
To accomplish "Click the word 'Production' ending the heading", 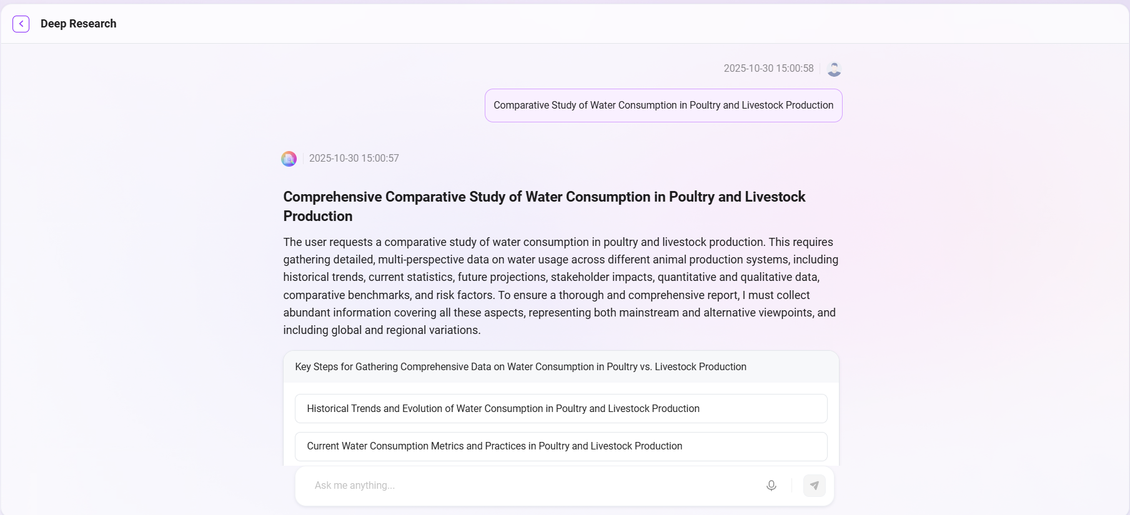I will click(x=318, y=217).
